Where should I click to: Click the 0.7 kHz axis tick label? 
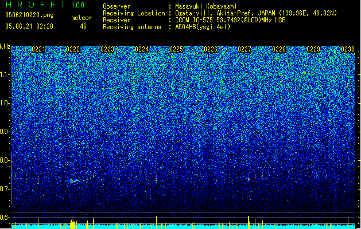[x=5, y=189]
